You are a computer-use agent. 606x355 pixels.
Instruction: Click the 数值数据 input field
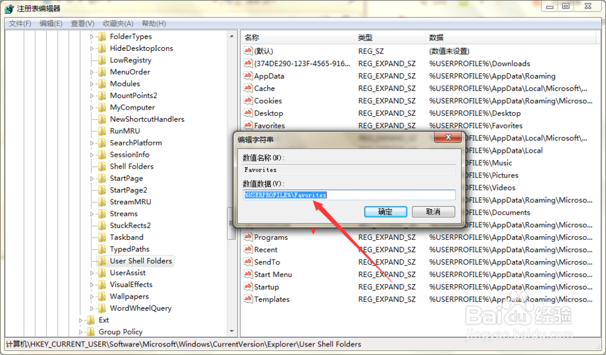coord(350,195)
